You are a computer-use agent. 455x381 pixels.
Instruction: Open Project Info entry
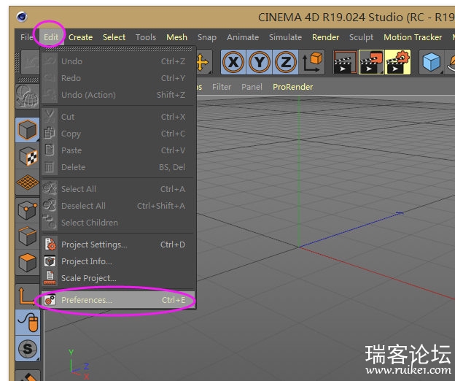118,261
